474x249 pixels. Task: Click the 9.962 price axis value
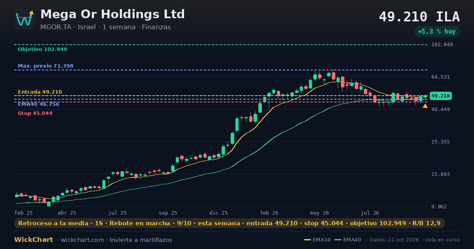point(439,207)
